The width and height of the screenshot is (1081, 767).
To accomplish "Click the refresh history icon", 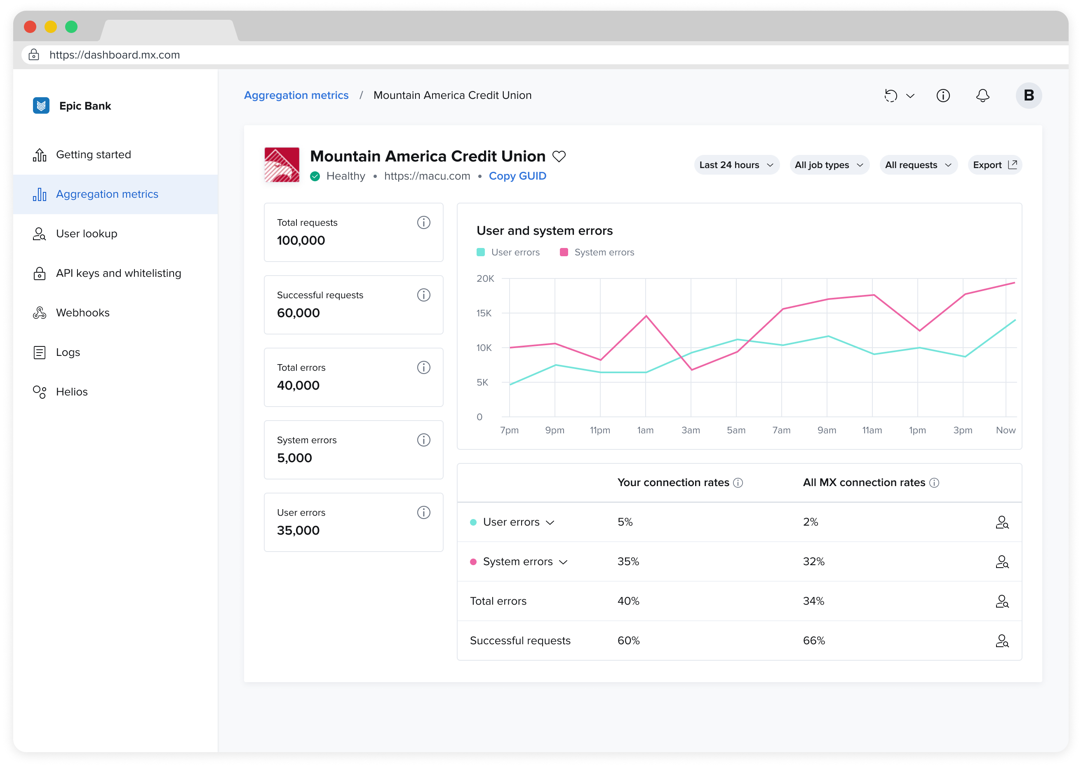I will tap(891, 96).
